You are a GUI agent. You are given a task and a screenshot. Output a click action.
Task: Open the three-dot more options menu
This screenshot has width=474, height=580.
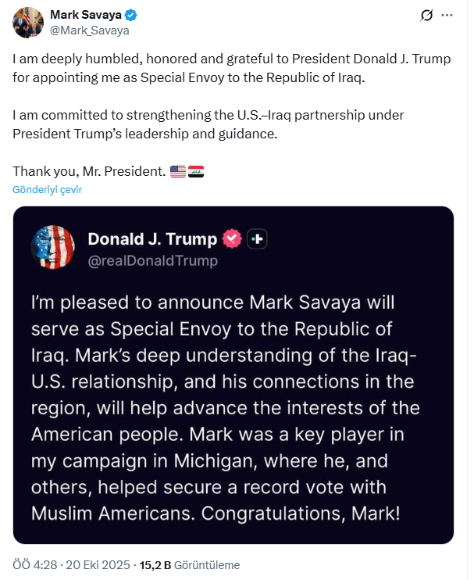[x=447, y=15]
